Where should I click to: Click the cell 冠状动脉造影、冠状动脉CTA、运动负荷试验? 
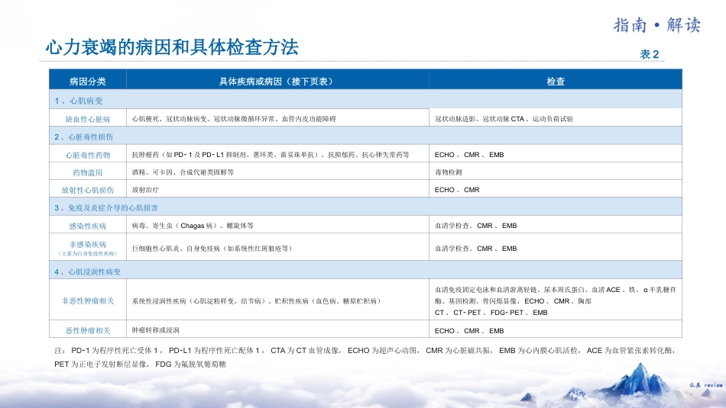[555, 119]
